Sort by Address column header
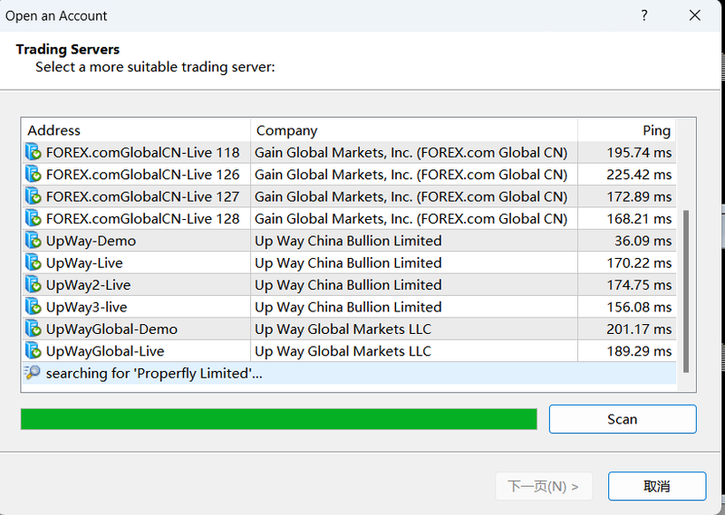725x515 pixels. [137, 130]
